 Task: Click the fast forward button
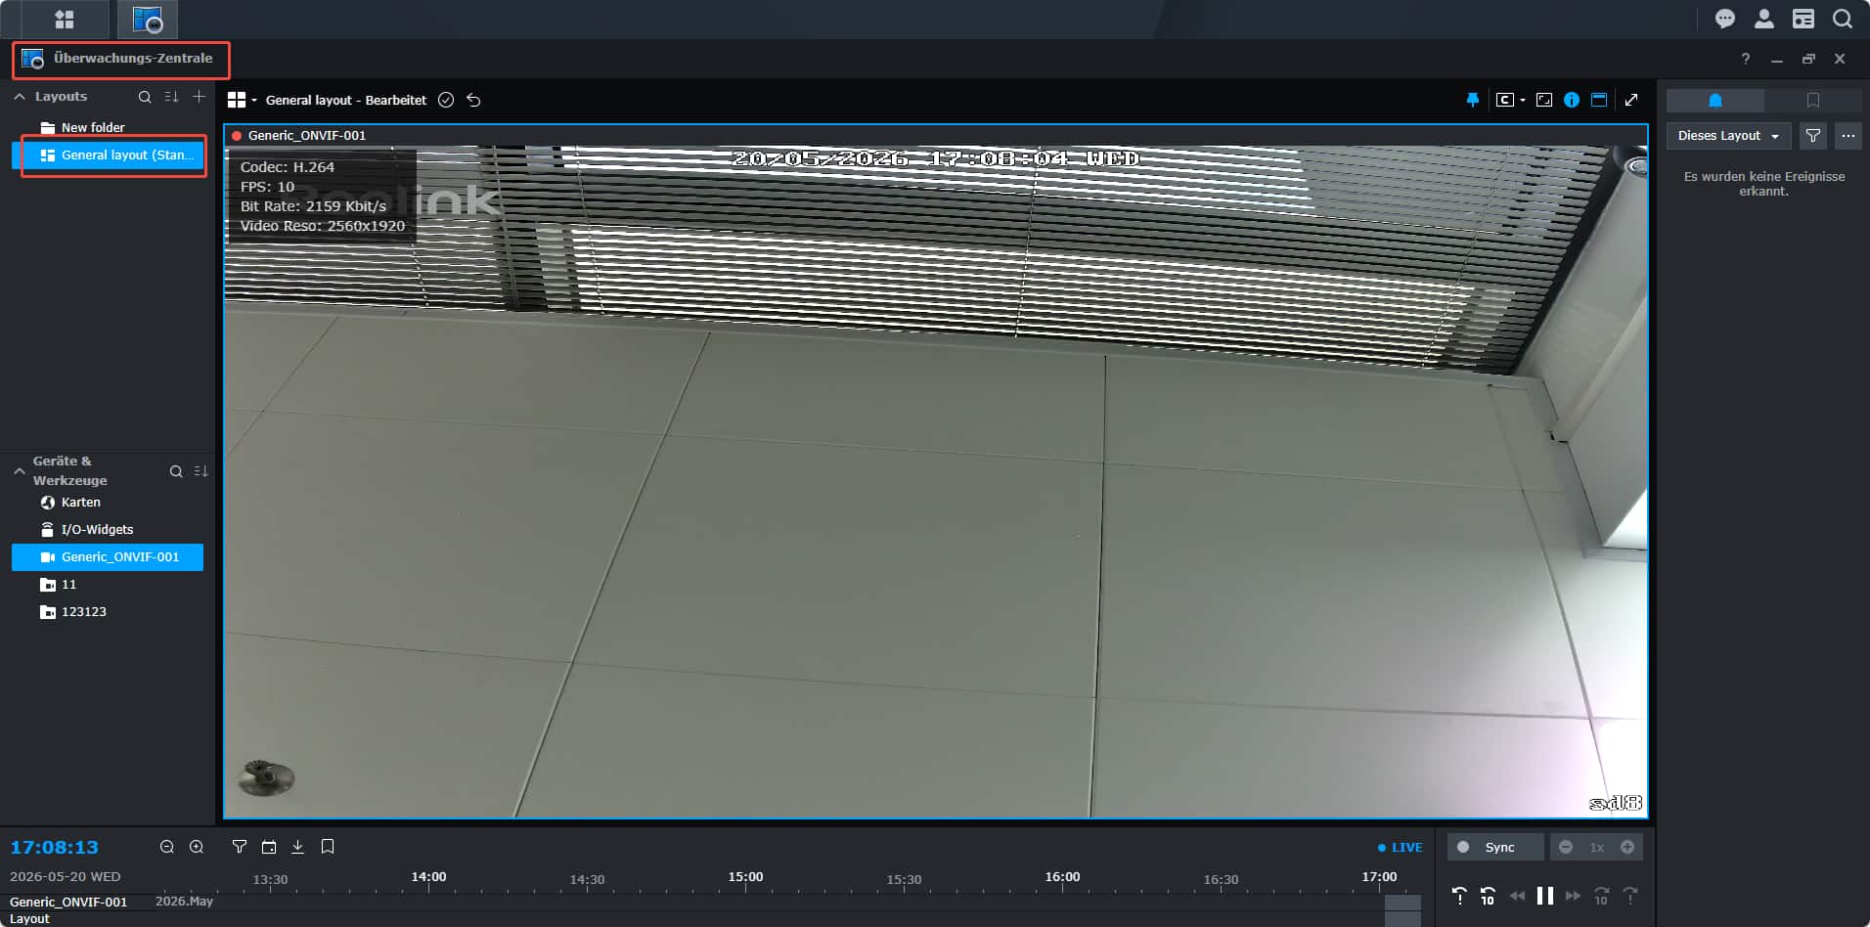click(1573, 896)
